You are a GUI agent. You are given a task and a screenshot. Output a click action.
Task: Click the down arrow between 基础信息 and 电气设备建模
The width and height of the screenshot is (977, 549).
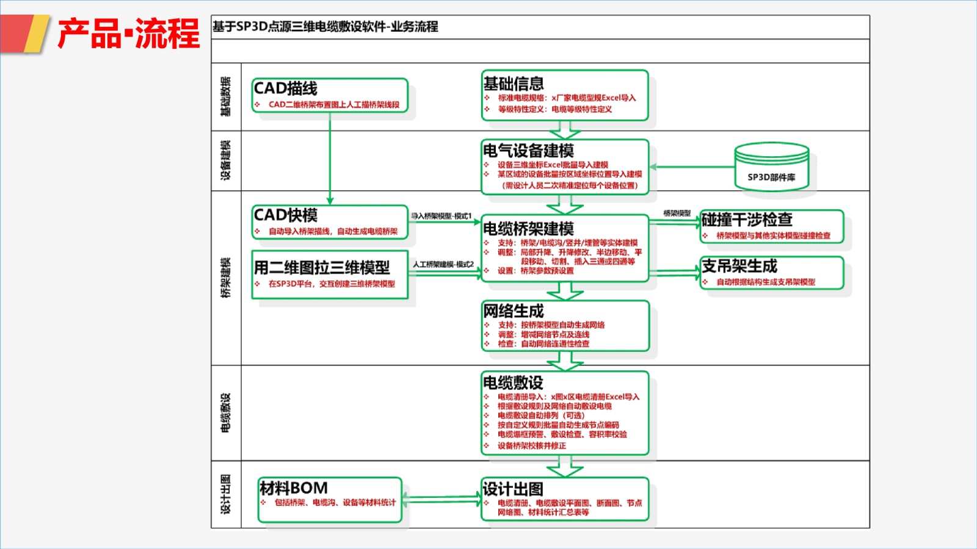click(565, 129)
